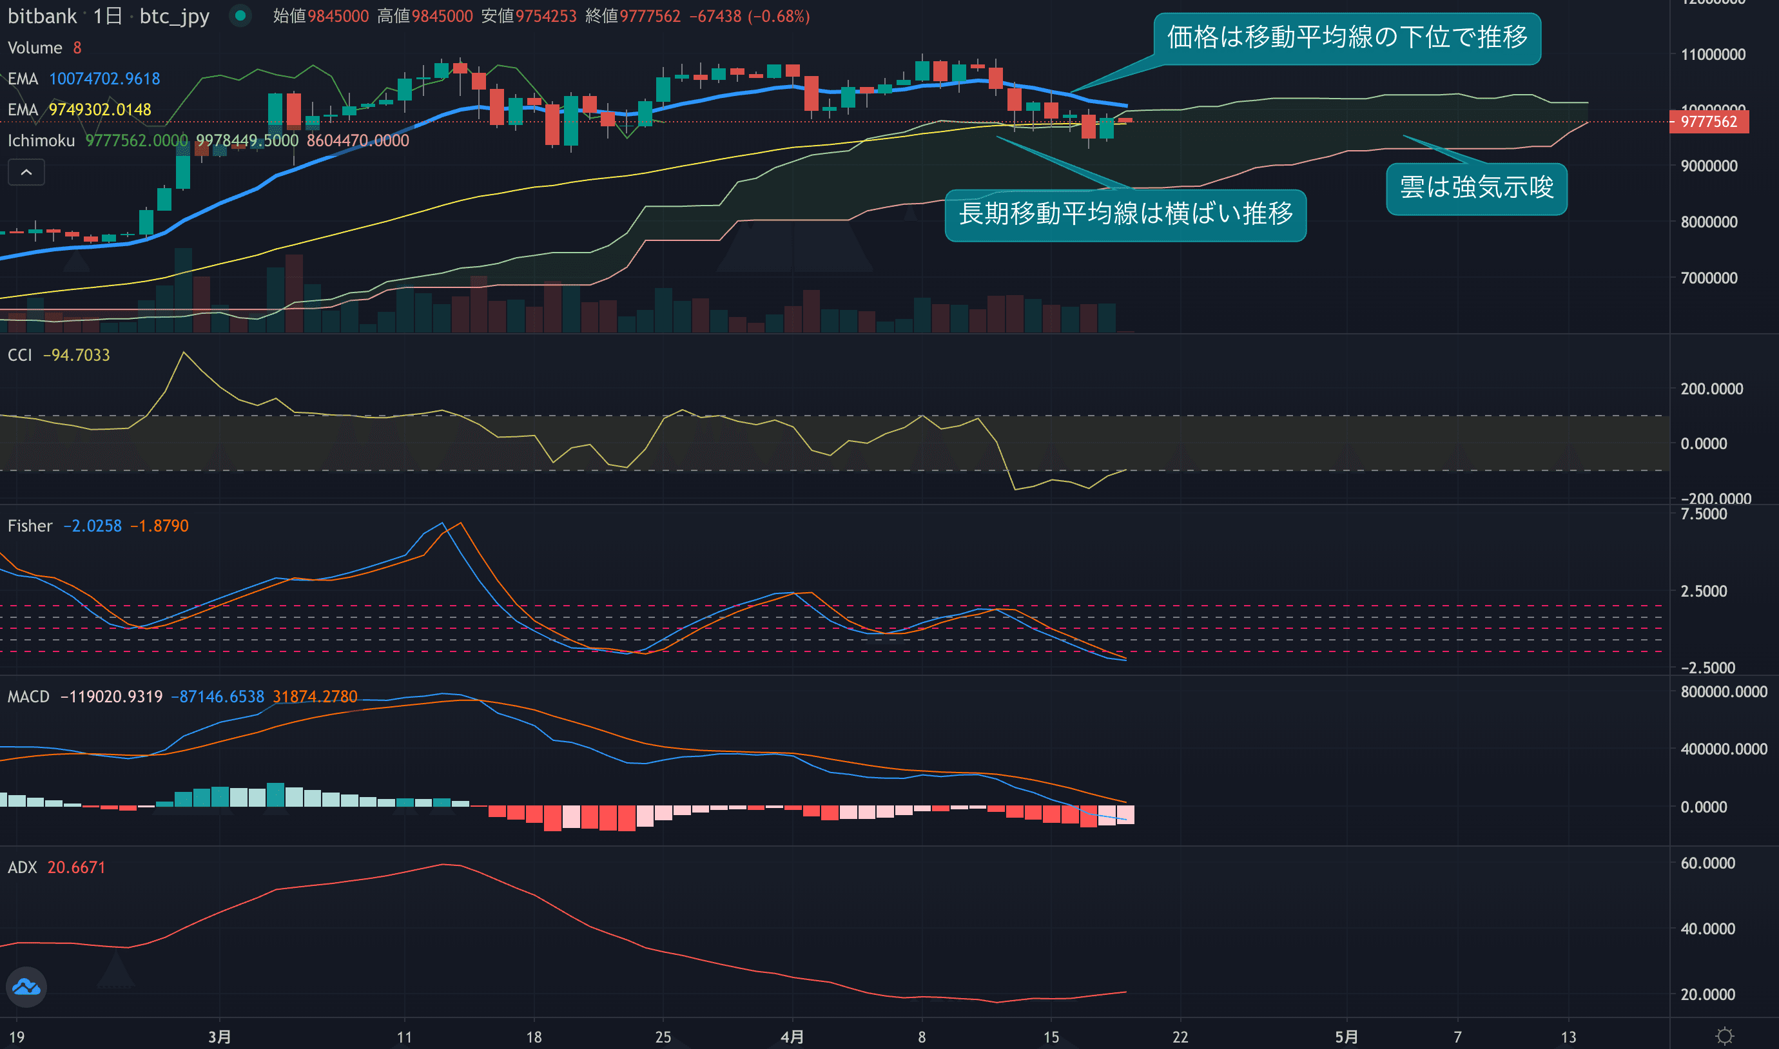Select the yellow EMA 9749302 legend
Image resolution: width=1779 pixels, height=1049 pixels.
pos(79,110)
